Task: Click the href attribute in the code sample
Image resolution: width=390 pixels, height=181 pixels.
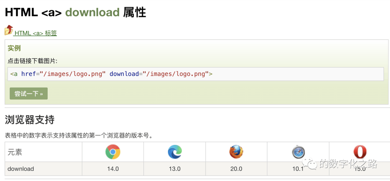Action: 29,74
